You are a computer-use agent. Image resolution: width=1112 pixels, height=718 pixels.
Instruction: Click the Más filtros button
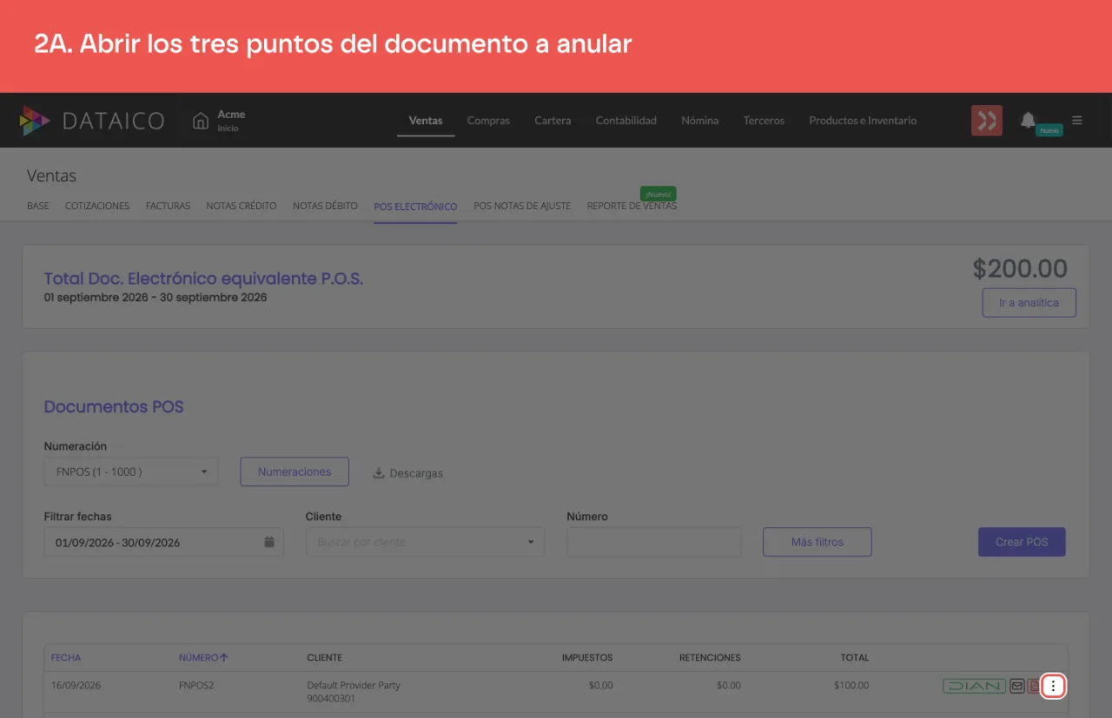point(817,542)
